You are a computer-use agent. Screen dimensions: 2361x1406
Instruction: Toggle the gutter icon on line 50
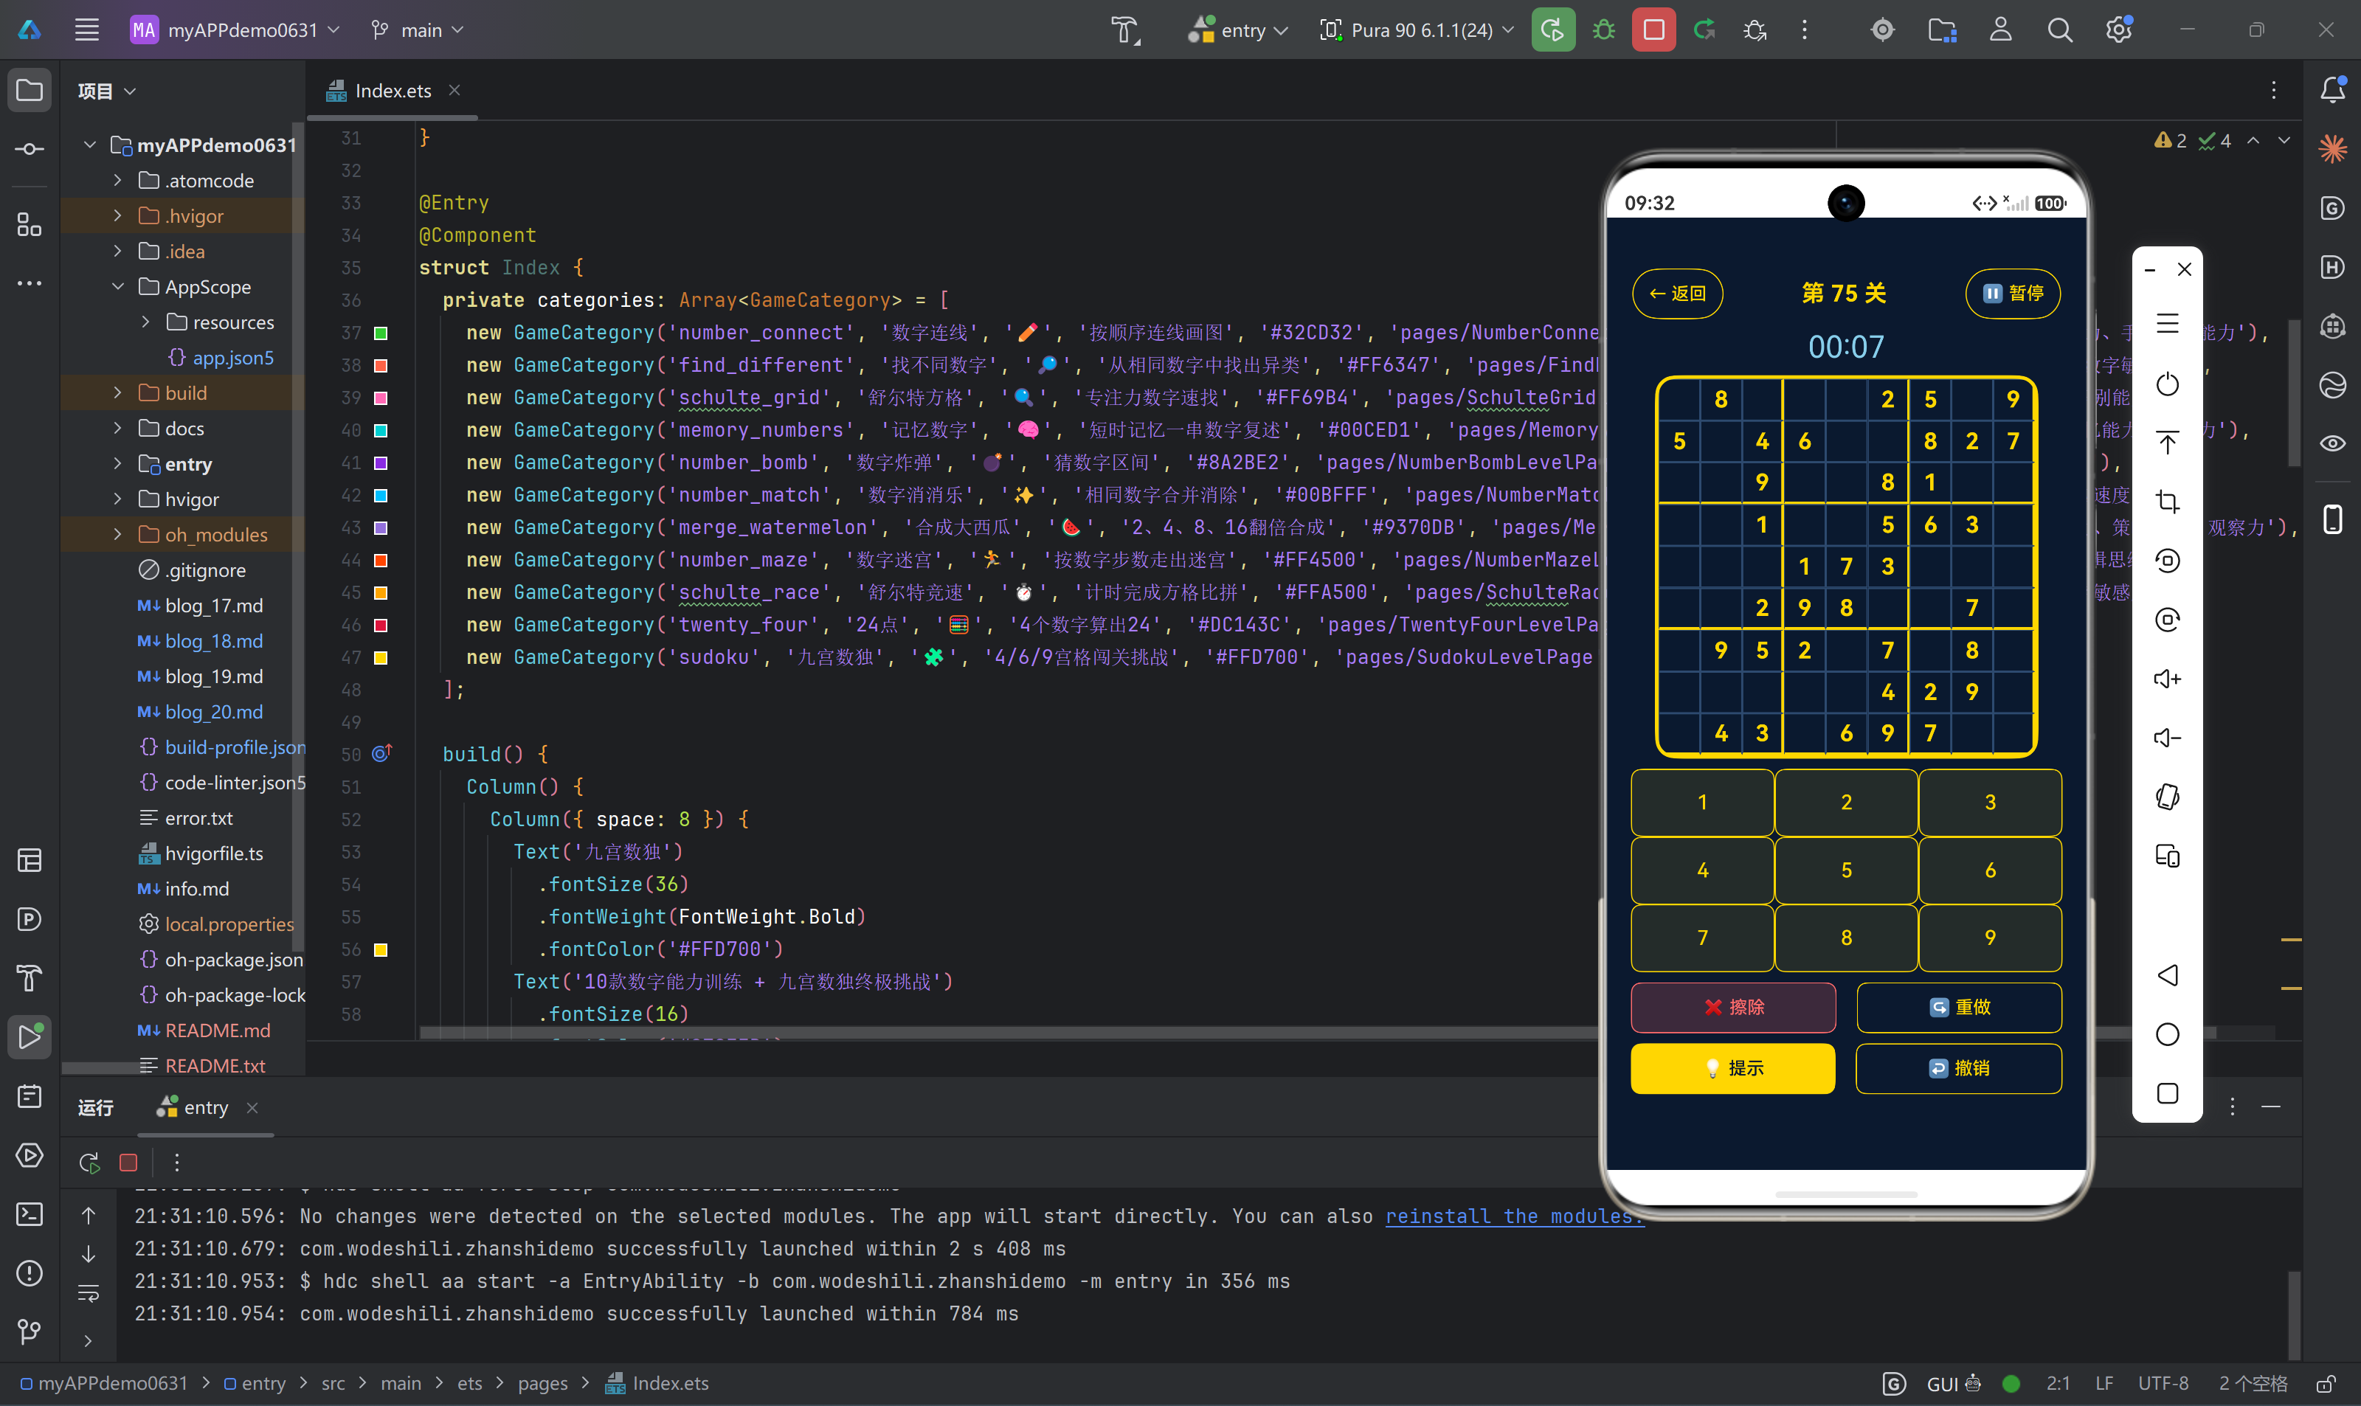click(381, 753)
